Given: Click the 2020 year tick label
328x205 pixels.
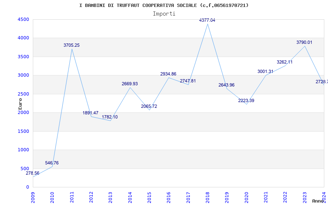Looking at the screenshot, I should (x=246, y=198).
